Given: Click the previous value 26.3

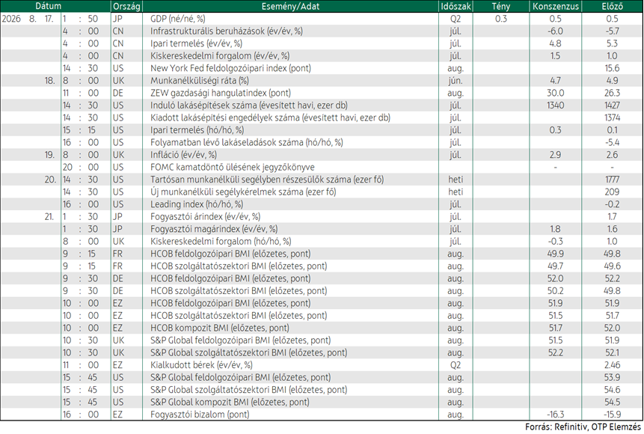Looking at the screenshot, I should (x=612, y=93).
